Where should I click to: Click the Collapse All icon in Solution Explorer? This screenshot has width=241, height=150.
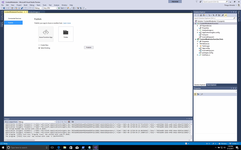click(216, 15)
